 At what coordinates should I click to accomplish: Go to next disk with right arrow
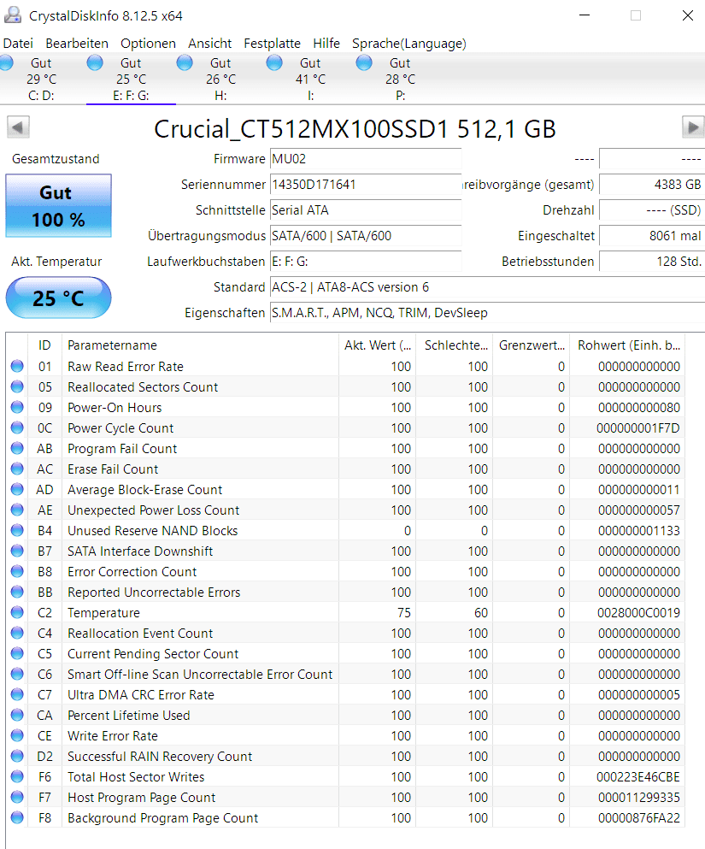click(x=693, y=127)
